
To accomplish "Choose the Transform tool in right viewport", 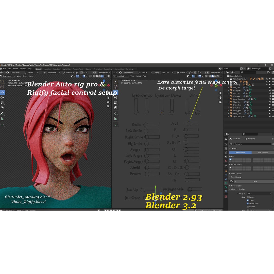I will click(x=115, y=108).
